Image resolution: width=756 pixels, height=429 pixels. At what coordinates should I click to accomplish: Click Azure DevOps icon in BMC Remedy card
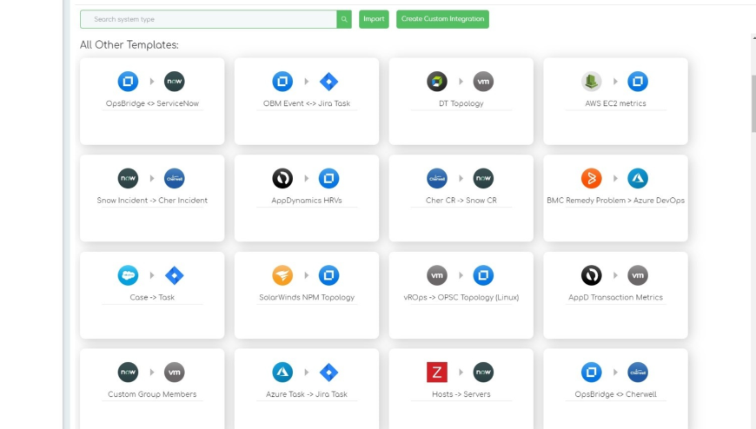(638, 178)
